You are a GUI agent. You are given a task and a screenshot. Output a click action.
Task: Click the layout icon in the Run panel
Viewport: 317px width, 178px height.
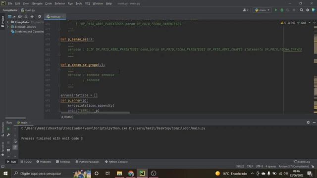point(8,150)
